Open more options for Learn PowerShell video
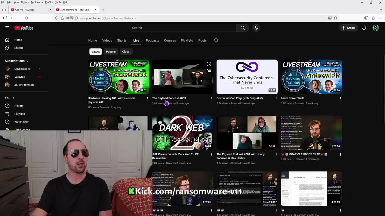Image resolution: width=385 pixels, height=216 pixels. point(340,99)
